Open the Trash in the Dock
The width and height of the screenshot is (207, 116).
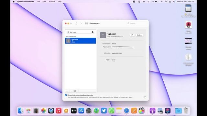click(186, 111)
